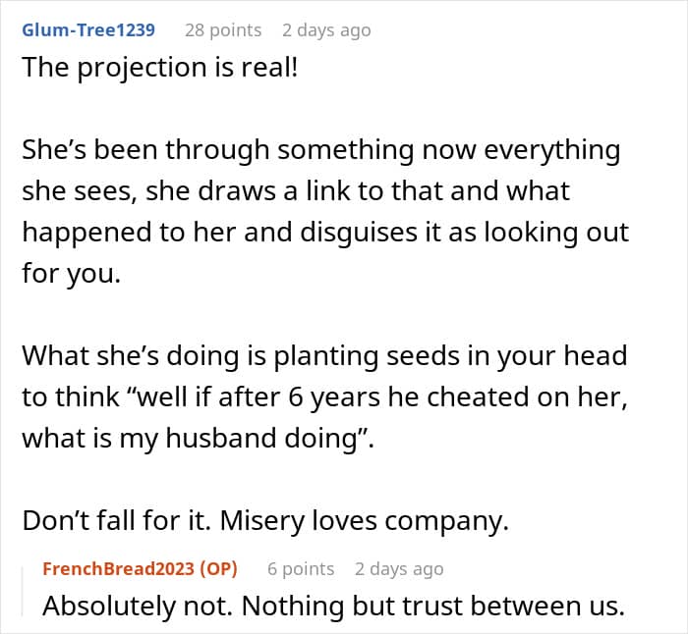
Task: Click the short line 'for you.'
Action: tap(71, 274)
